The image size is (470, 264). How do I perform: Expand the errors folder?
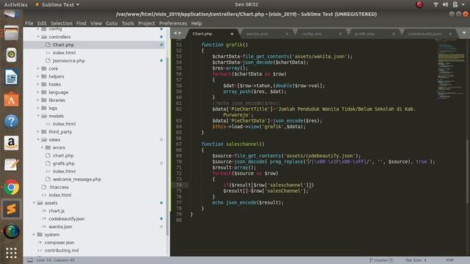[42, 147]
